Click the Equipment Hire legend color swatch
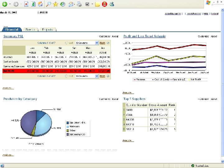 [x=68, y=123]
